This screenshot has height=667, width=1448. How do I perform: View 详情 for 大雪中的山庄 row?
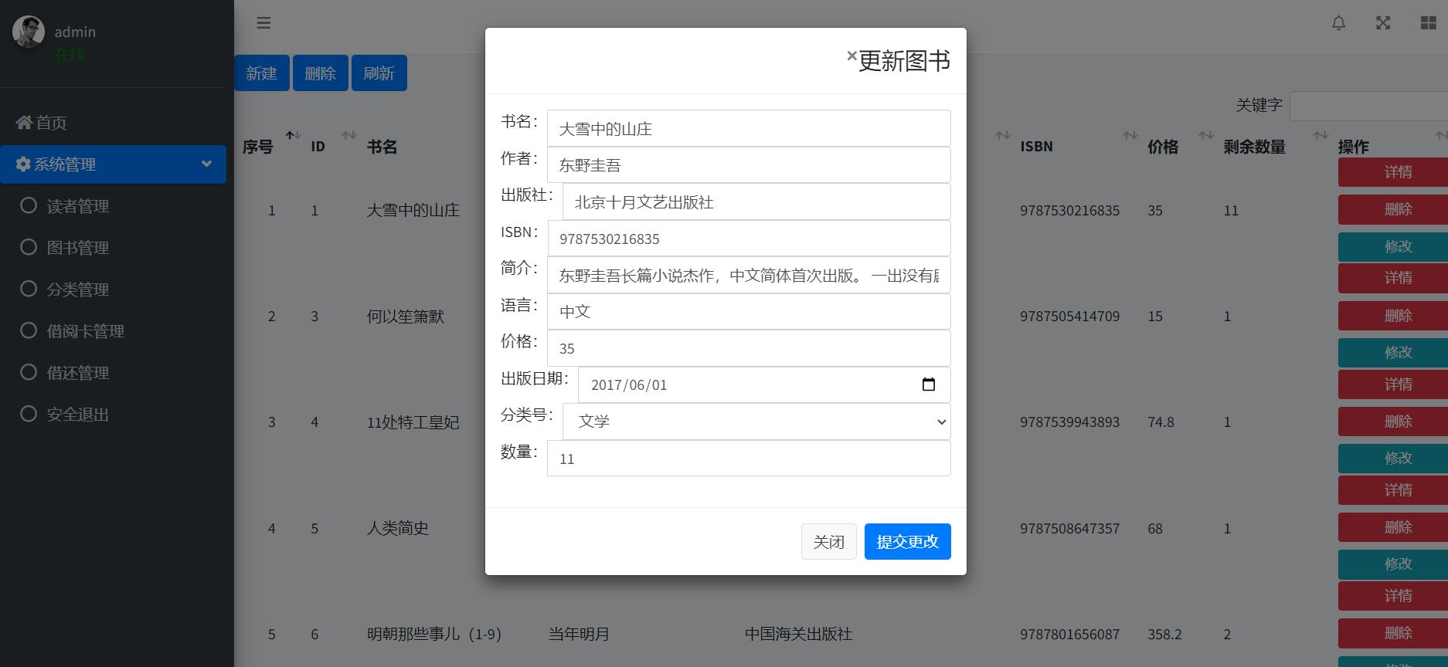pos(1392,172)
